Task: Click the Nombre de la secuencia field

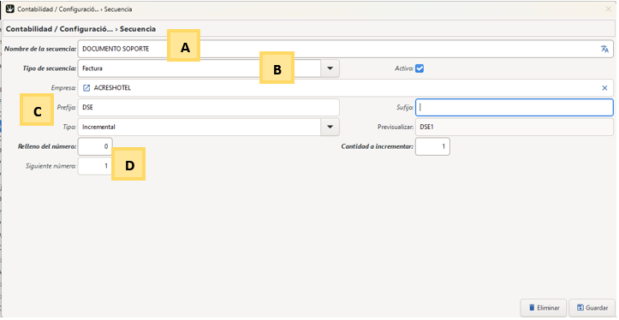Action: [x=345, y=49]
